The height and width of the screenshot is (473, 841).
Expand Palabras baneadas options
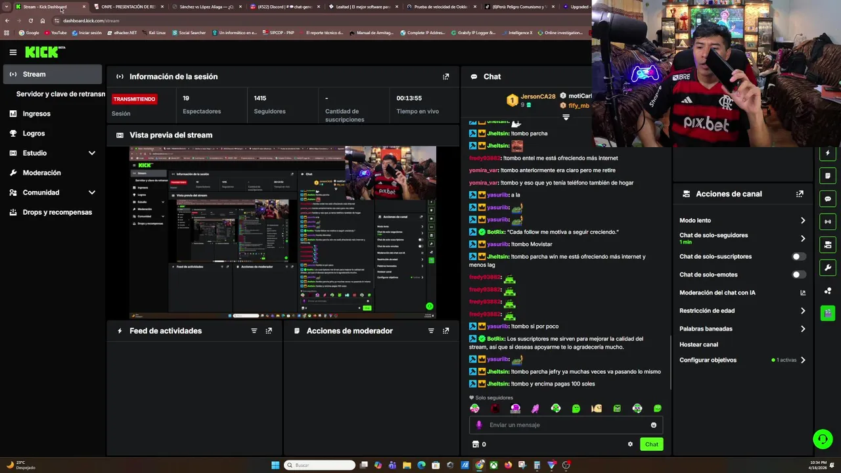tap(802, 328)
